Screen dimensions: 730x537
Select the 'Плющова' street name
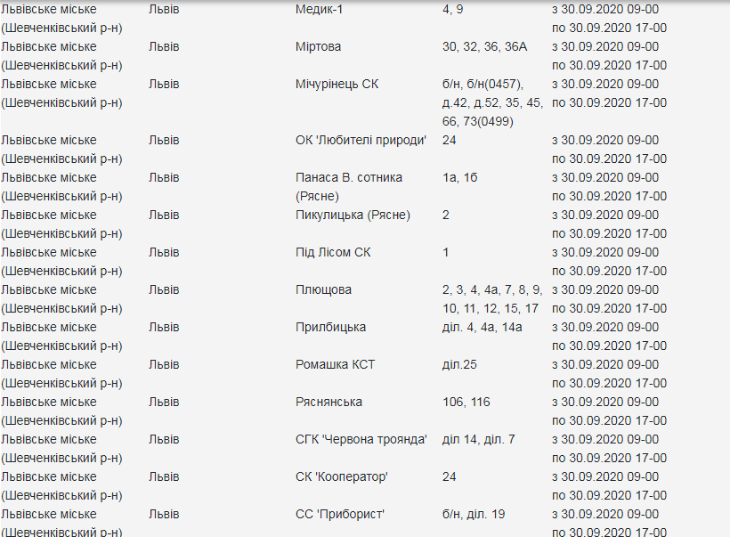(x=323, y=289)
